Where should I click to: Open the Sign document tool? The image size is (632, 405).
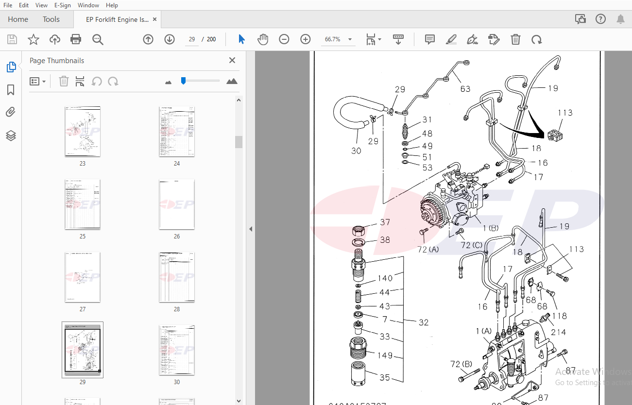[x=472, y=39]
